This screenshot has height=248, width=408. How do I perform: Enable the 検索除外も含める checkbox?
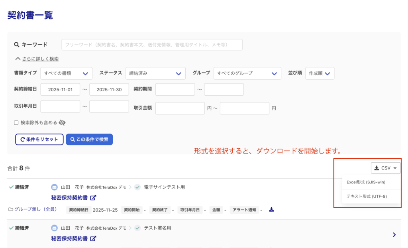[x=16, y=123]
